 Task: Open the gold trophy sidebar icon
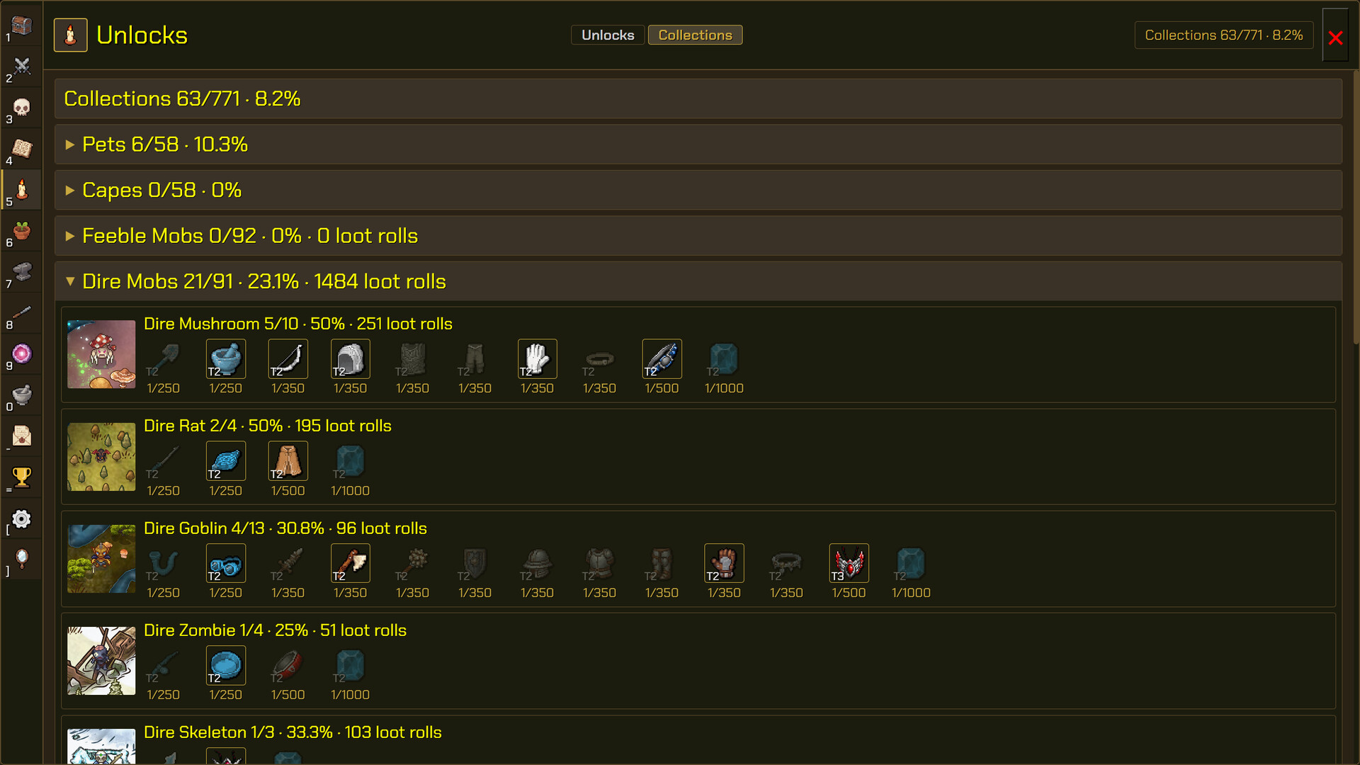[22, 478]
